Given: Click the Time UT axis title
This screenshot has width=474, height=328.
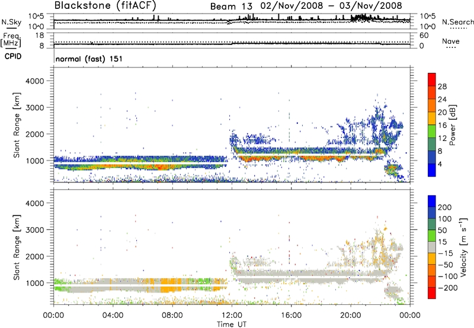Looking at the screenshot, I should point(232,324).
